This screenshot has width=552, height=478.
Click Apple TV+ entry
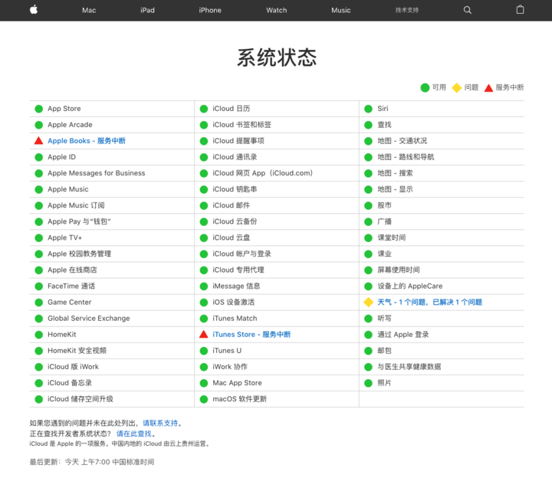click(x=64, y=237)
